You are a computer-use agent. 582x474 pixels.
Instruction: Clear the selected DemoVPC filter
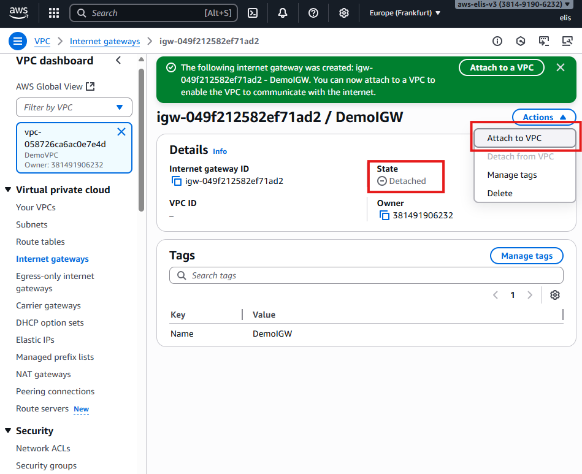pos(121,132)
